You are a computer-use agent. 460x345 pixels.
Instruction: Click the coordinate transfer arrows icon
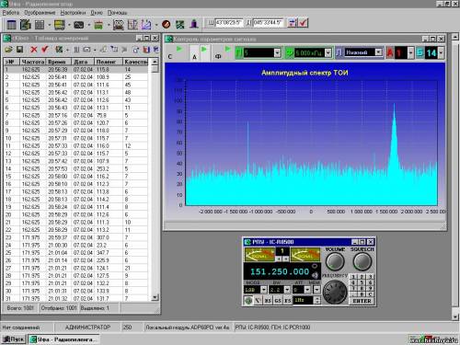(x=293, y=23)
